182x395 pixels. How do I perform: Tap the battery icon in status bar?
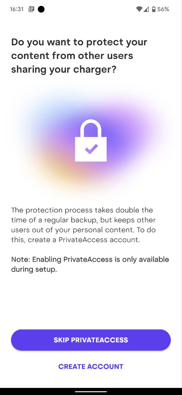pyautogui.click(x=154, y=9)
